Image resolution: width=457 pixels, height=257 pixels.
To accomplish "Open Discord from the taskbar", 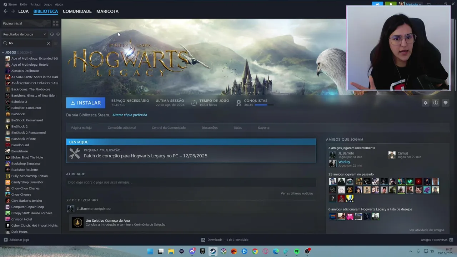I will pos(192,251).
